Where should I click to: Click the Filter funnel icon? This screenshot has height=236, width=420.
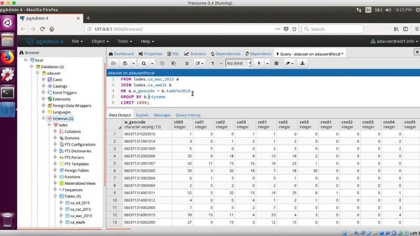point(213,64)
